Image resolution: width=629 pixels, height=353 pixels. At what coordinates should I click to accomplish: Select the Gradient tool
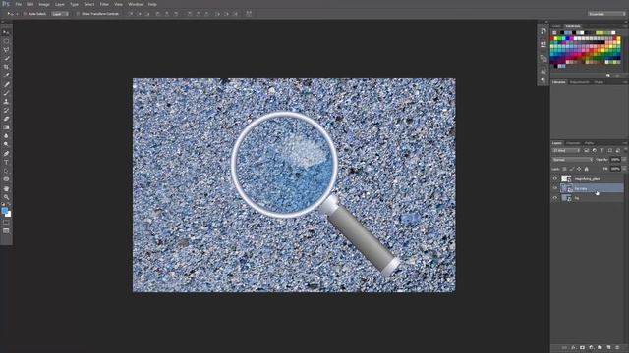6,127
